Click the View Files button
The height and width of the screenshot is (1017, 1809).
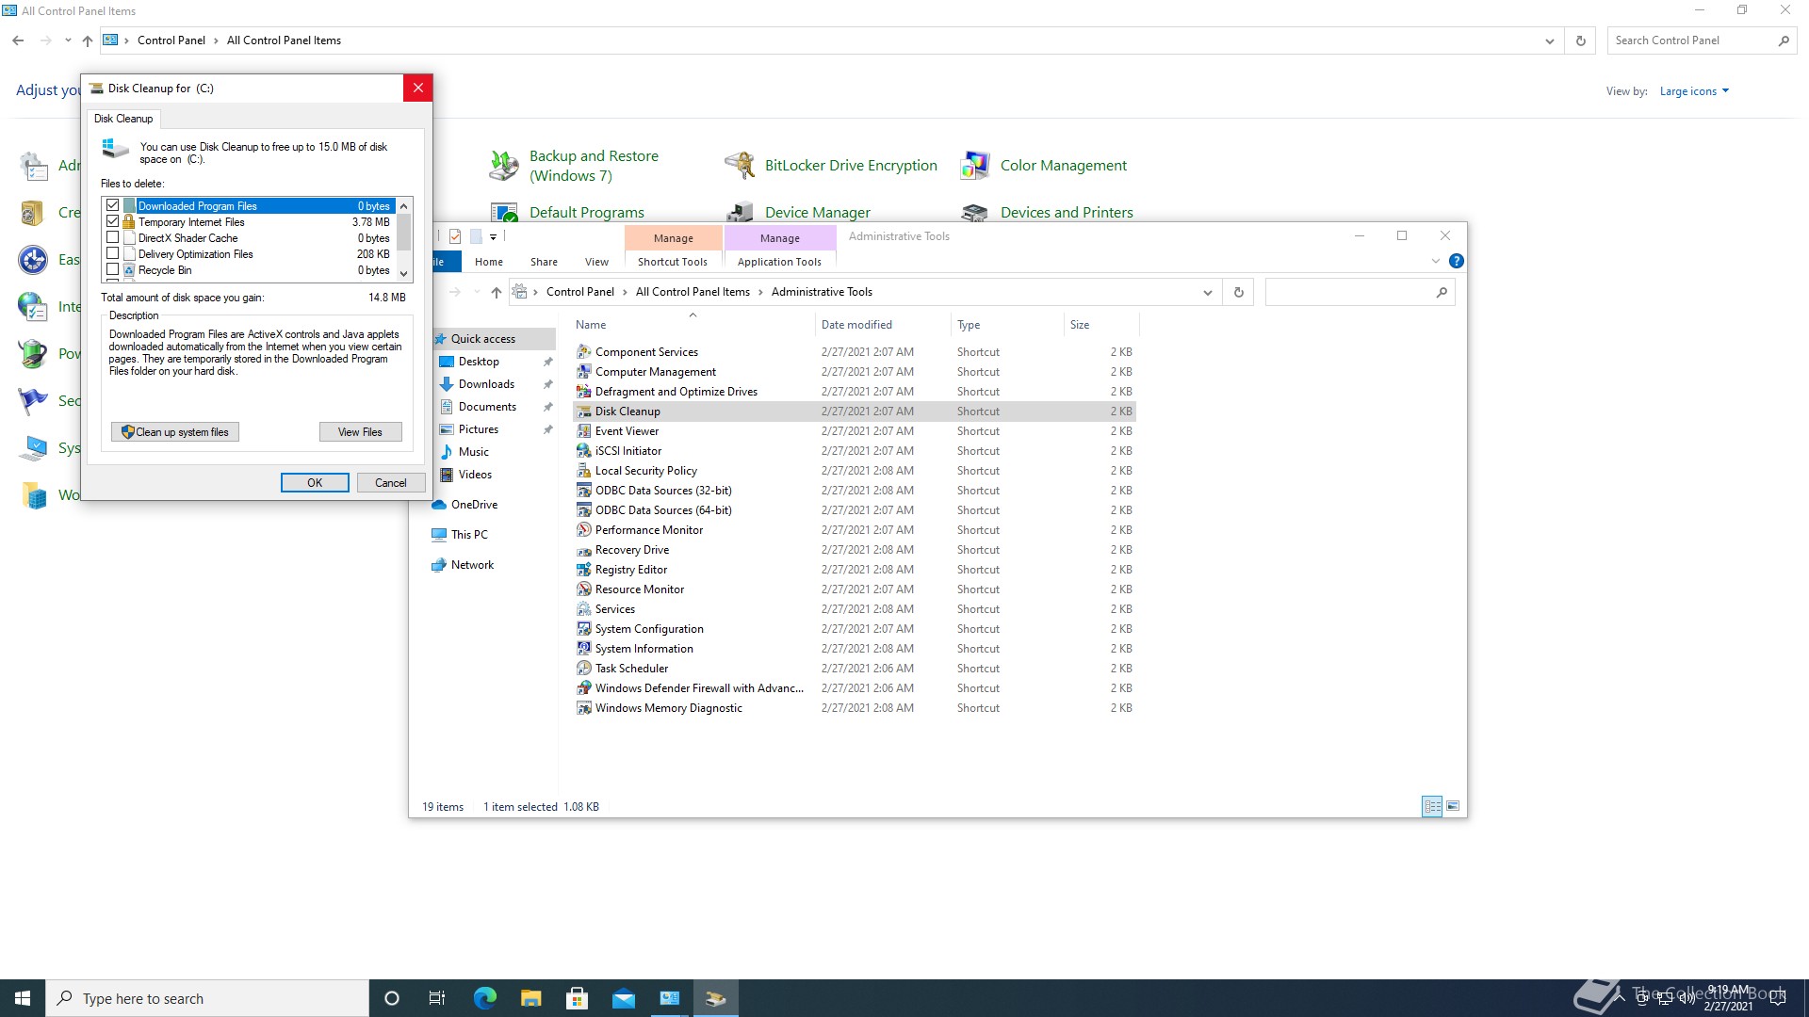(x=360, y=431)
